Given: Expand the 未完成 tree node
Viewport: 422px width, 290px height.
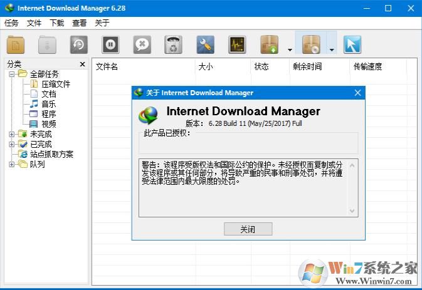Looking at the screenshot, I should (12, 134).
